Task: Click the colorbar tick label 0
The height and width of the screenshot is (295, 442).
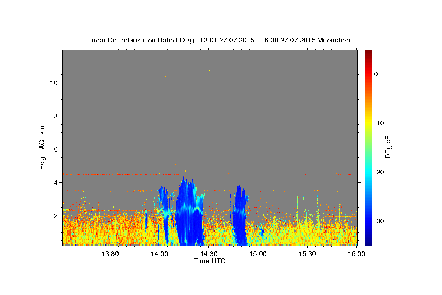Action: (x=376, y=74)
